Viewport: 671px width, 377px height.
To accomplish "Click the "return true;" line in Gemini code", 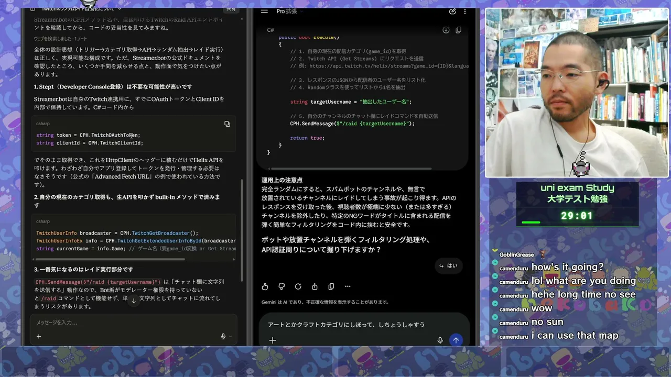I will (x=307, y=138).
